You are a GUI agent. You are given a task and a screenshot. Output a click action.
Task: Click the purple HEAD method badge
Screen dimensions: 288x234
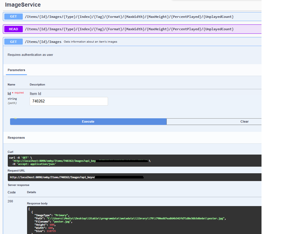(x=14, y=29)
